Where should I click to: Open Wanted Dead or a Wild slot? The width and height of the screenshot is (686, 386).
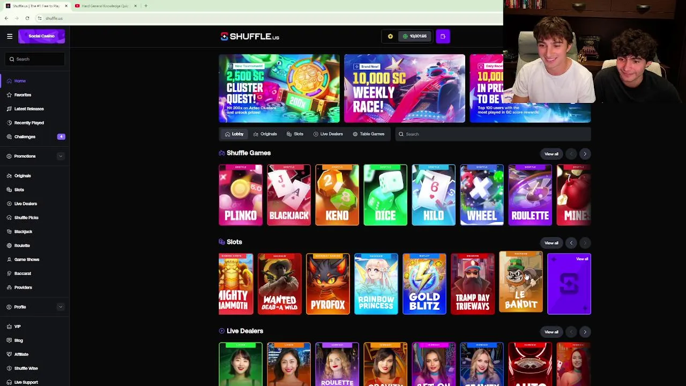click(x=280, y=284)
